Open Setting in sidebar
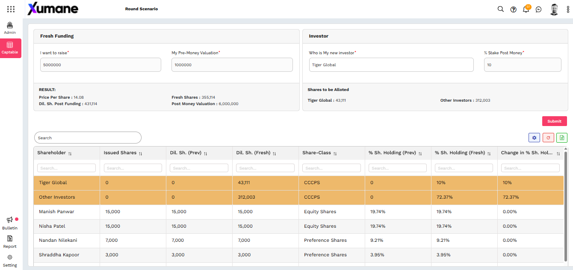Viewport: 573px width, 270px height. tap(10, 261)
